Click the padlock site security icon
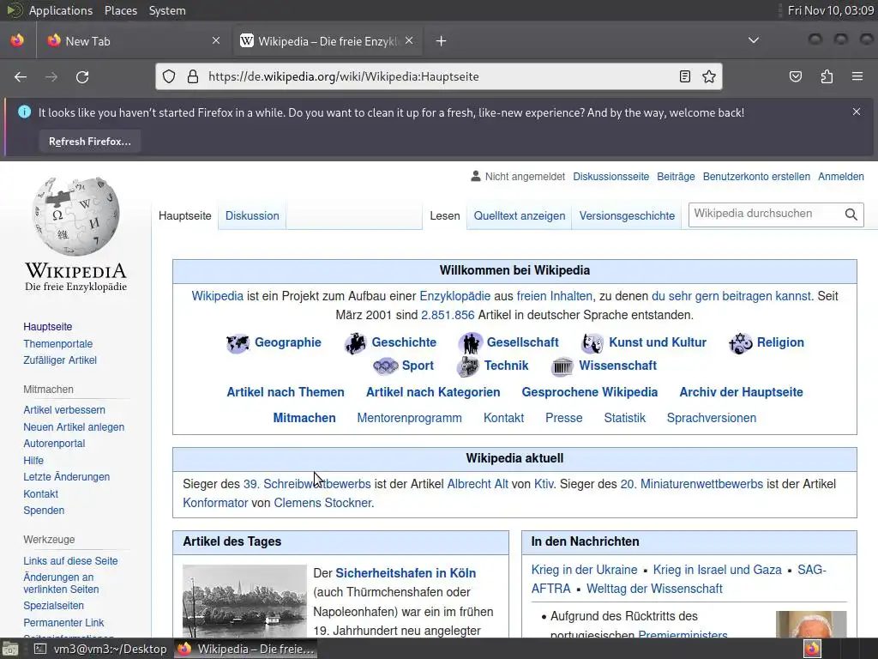Screen dimensions: 878x659 (x=193, y=76)
